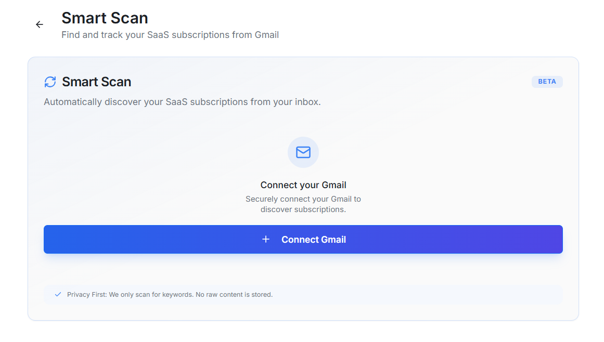The image size is (604, 342).
Task: Click the BETA badge
Action: tap(547, 82)
